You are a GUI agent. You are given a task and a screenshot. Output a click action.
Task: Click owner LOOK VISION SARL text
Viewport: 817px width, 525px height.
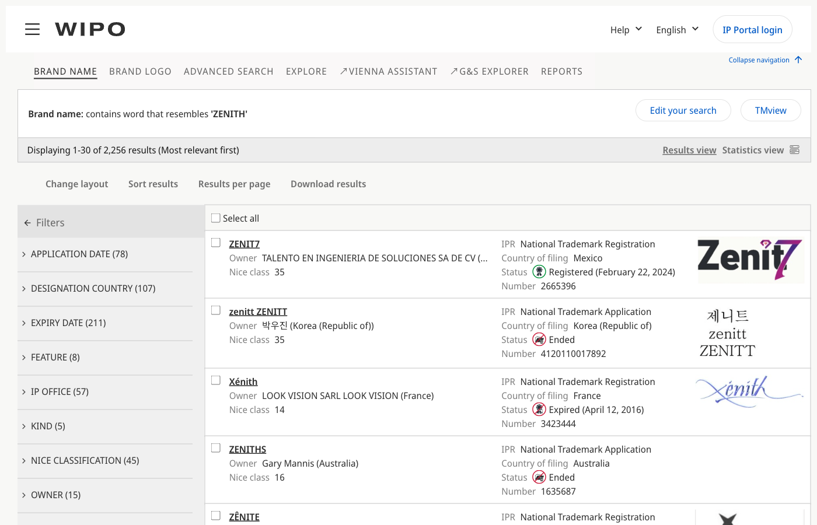[x=348, y=395]
